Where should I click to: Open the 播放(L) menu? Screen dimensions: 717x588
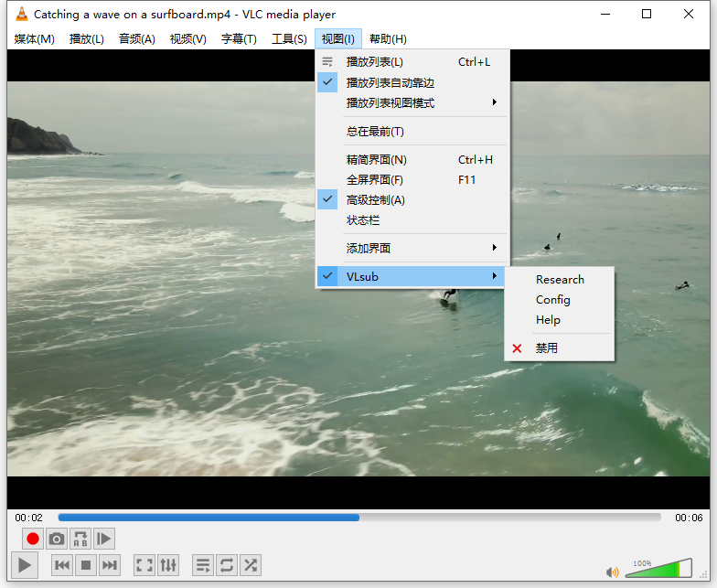coord(86,38)
